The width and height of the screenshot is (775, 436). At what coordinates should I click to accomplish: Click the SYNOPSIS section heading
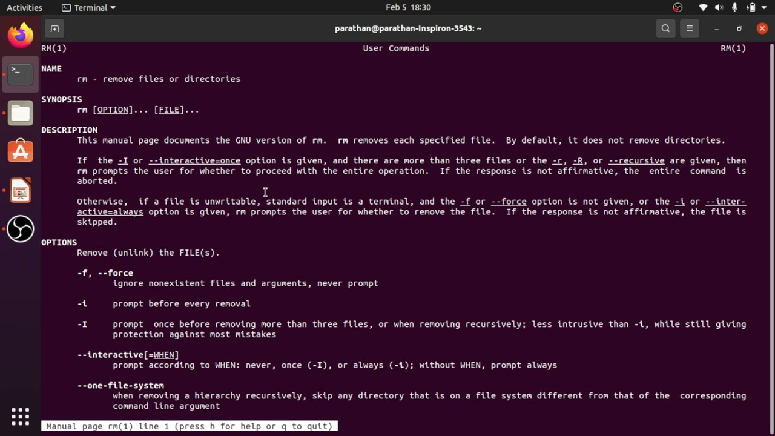[x=62, y=99]
